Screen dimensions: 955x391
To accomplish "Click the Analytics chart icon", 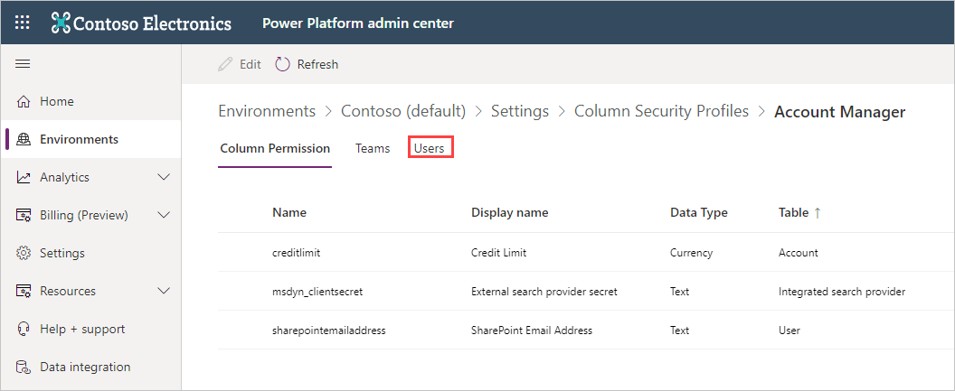I will (24, 178).
